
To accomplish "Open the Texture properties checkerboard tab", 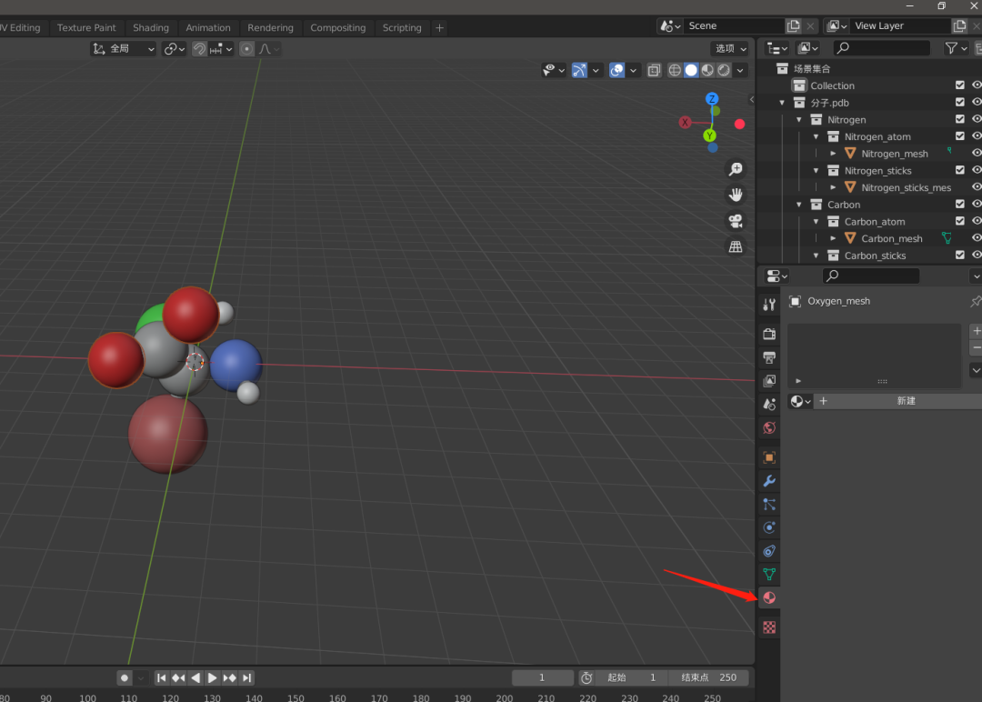I will point(769,627).
